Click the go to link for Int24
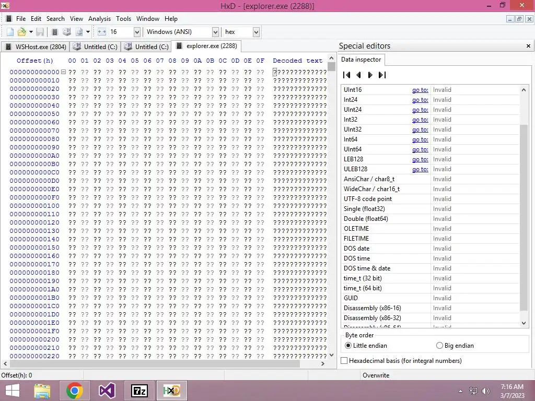 [420, 100]
